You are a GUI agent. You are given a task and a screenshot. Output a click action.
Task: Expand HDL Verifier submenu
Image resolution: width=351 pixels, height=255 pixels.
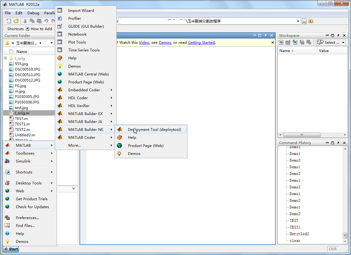coord(86,106)
